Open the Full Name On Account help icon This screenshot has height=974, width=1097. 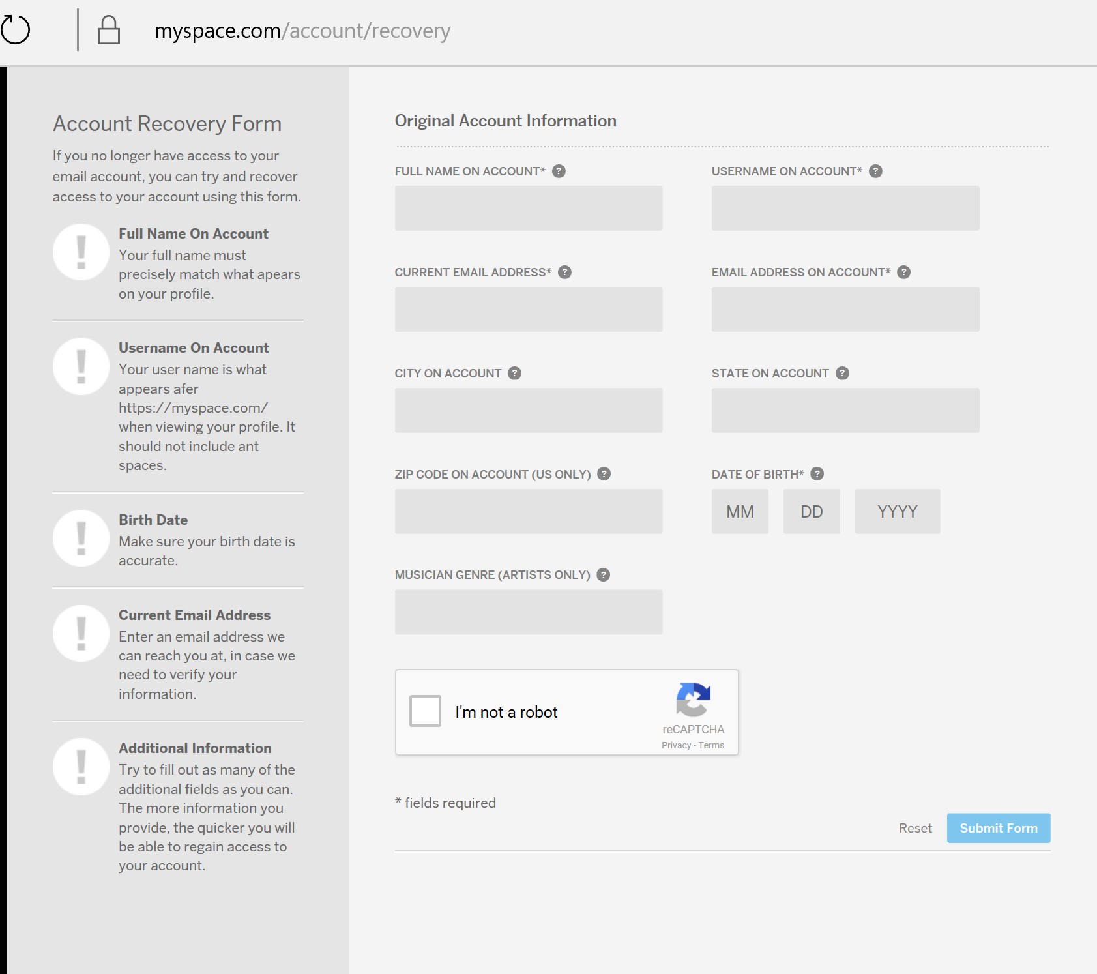[559, 171]
